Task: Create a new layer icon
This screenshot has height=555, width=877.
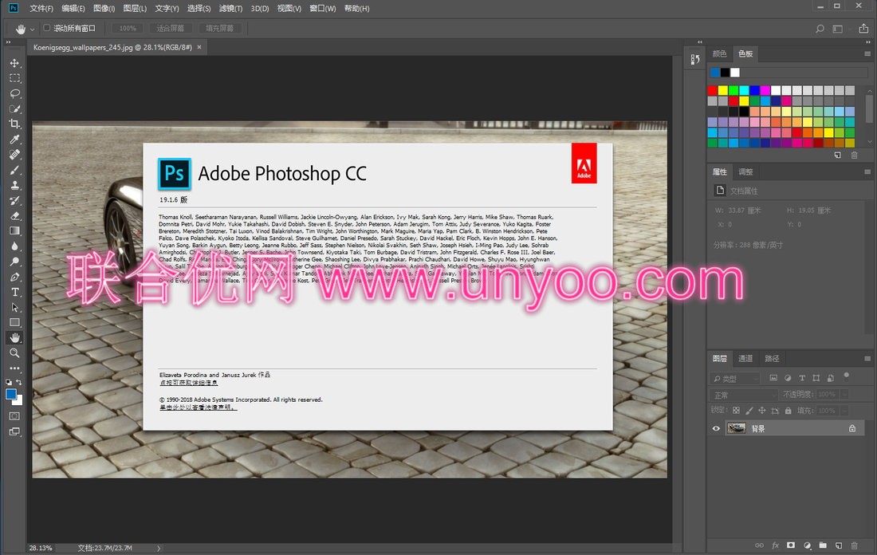Action: pyautogui.click(x=839, y=545)
